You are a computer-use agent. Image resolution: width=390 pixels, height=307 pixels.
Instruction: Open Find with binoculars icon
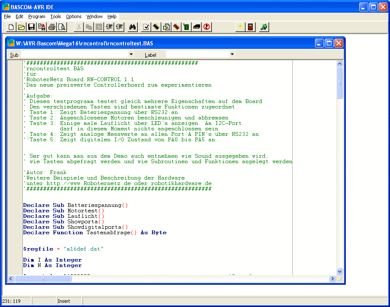(x=132, y=27)
